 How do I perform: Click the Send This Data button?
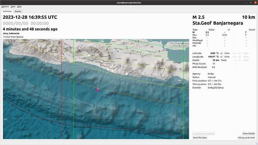point(200,138)
